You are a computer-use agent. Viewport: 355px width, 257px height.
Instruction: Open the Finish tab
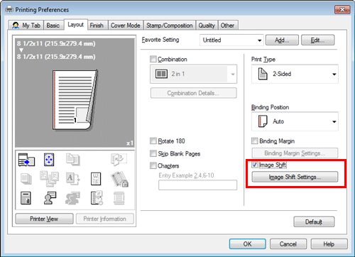pyautogui.click(x=97, y=26)
